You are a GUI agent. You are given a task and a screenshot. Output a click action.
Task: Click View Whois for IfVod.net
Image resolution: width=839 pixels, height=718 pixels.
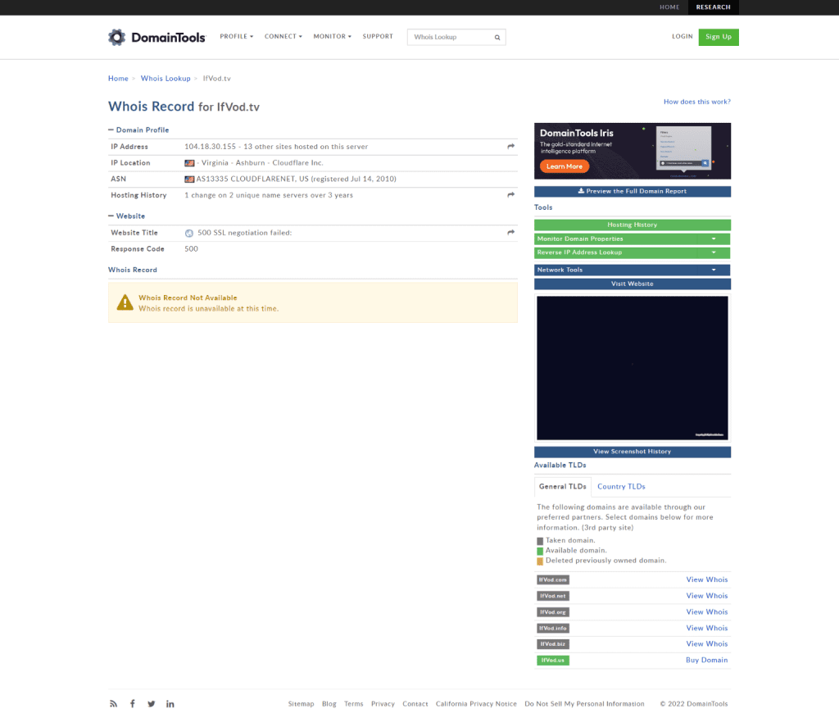click(x=707, y=596)
